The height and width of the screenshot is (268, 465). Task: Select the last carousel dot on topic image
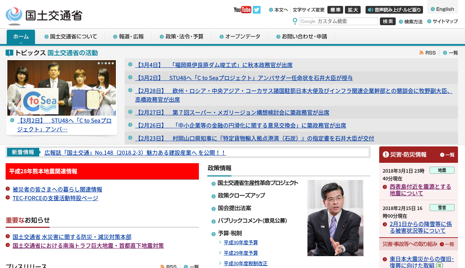point(113,63)
